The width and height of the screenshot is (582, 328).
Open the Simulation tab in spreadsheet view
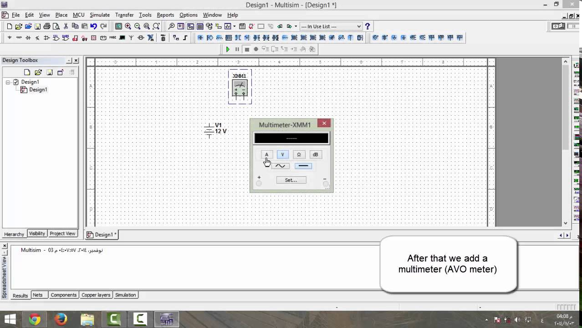pyautogui.click(x=125, y=295)
